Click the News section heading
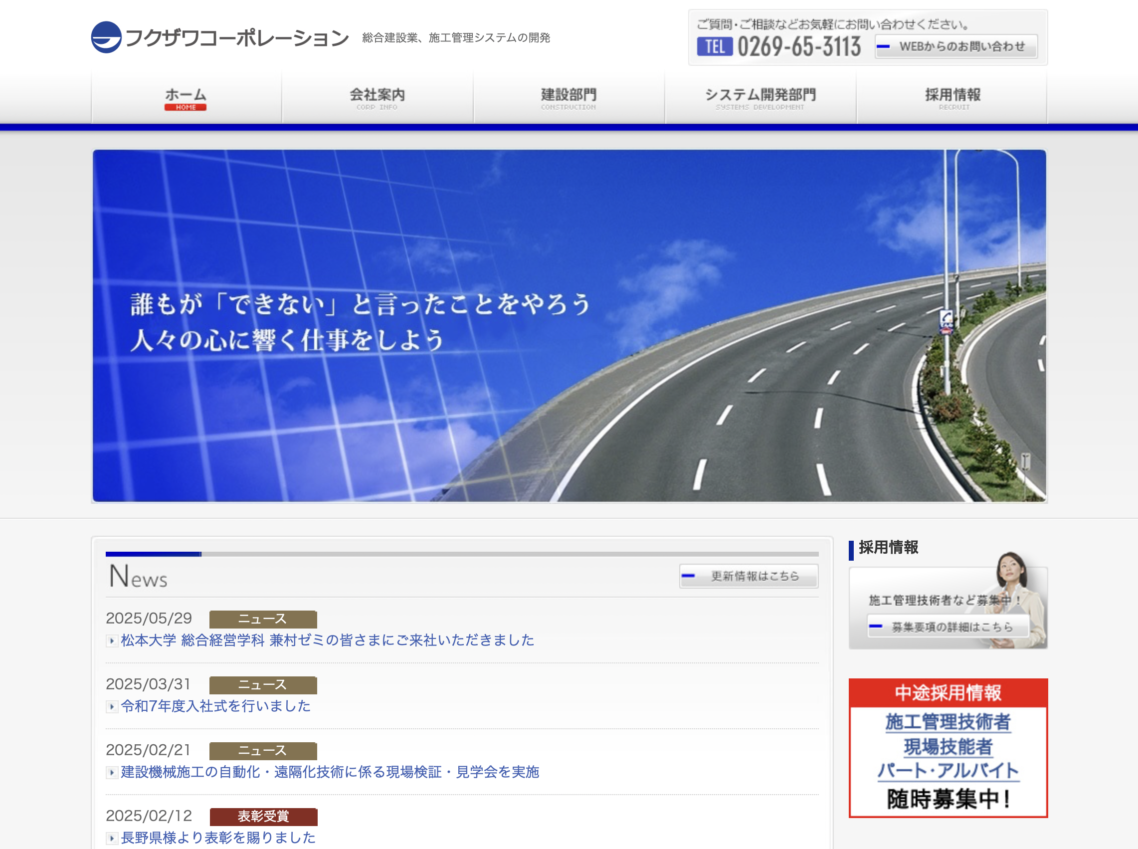 pyautogui.click(x=138, y=576)
